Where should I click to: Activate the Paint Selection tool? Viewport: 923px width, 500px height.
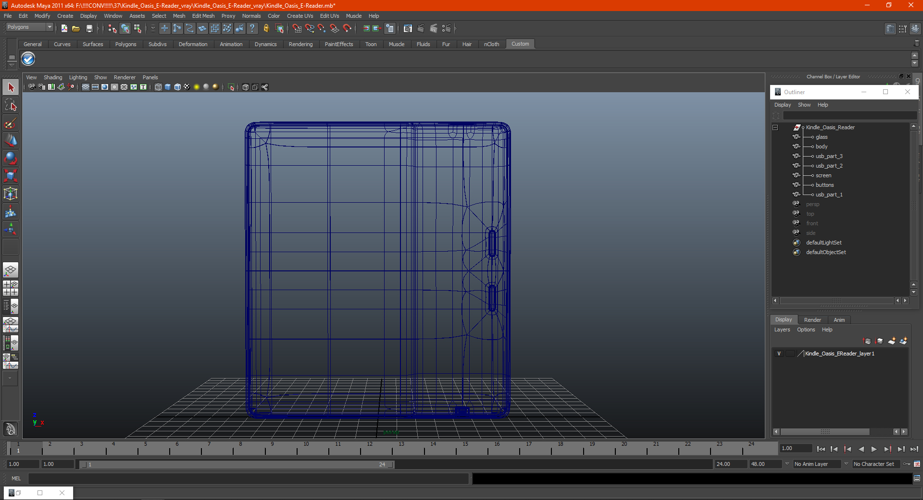[11, 123]
